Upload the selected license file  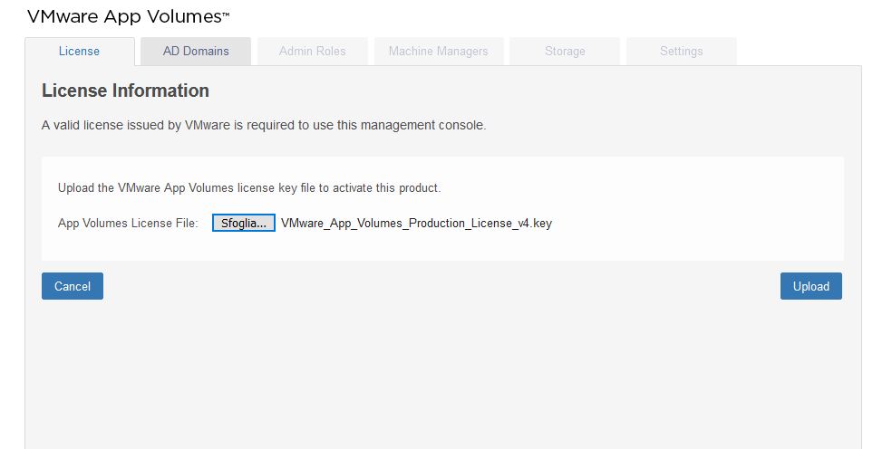click(x=810, y=286)
